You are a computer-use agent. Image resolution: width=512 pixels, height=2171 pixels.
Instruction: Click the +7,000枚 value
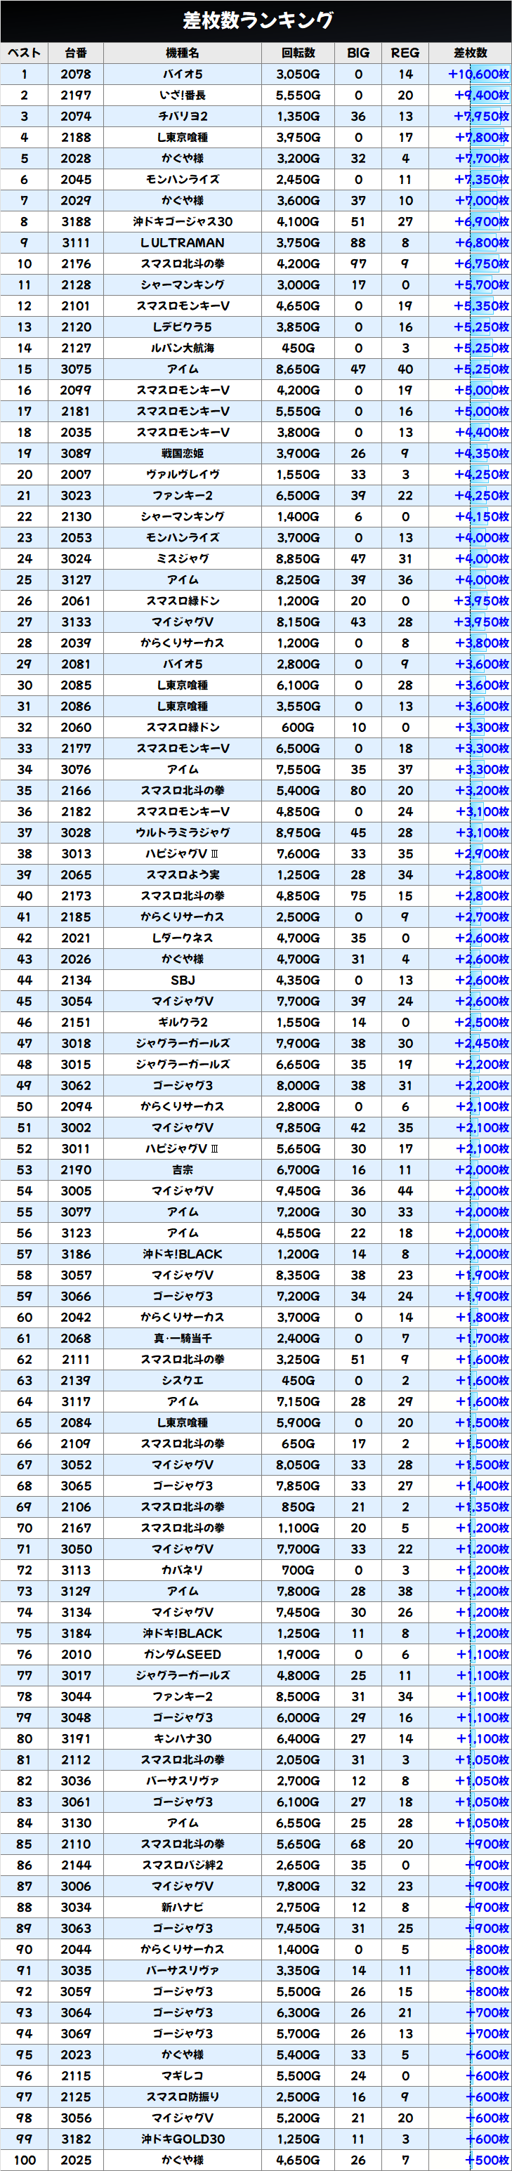tap(481, 201)
